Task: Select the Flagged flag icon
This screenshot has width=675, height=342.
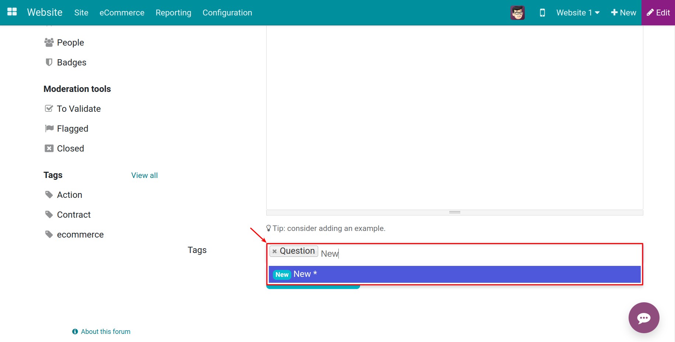Action: point(49,128)
